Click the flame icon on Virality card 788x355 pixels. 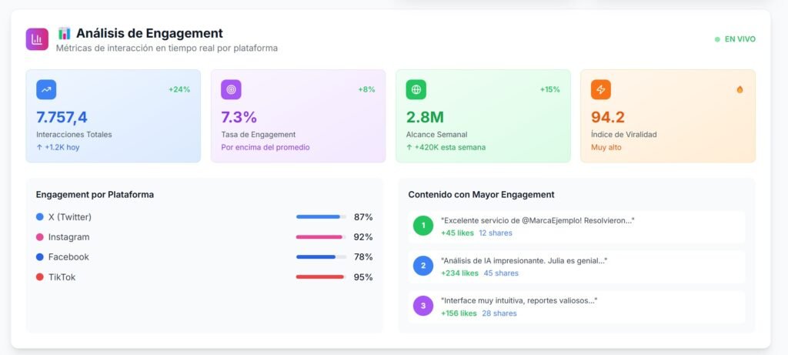[740, 89]
